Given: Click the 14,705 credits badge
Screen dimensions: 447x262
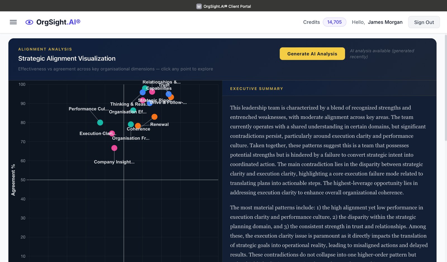Looking at the screenshot, I should click(334, 22).
